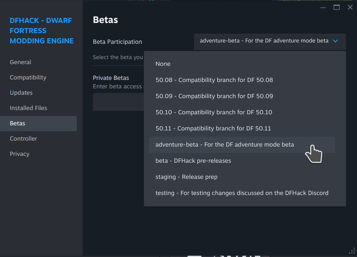The image size is (357, 257).
Task: Maximize the properties window
Action: 337,8
